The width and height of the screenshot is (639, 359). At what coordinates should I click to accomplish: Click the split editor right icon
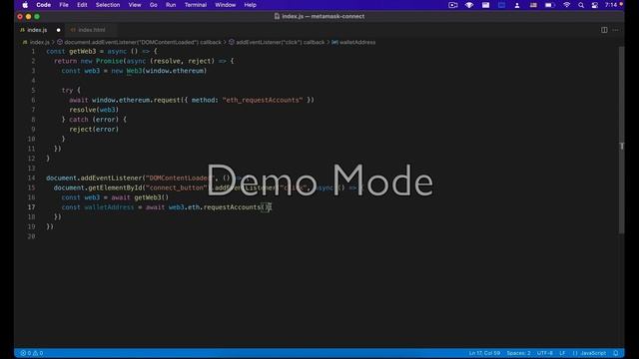(604, 30)
